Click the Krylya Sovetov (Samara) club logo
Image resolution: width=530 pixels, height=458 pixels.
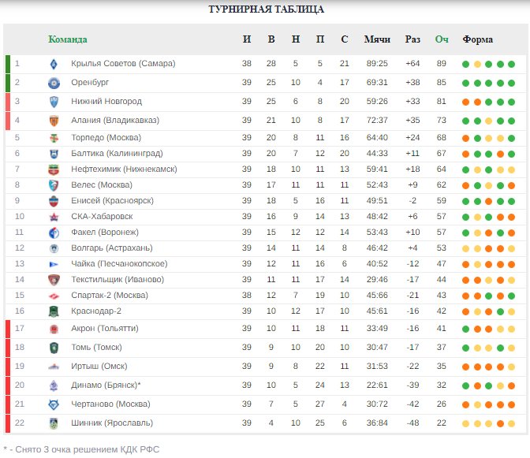coord(54,64)
